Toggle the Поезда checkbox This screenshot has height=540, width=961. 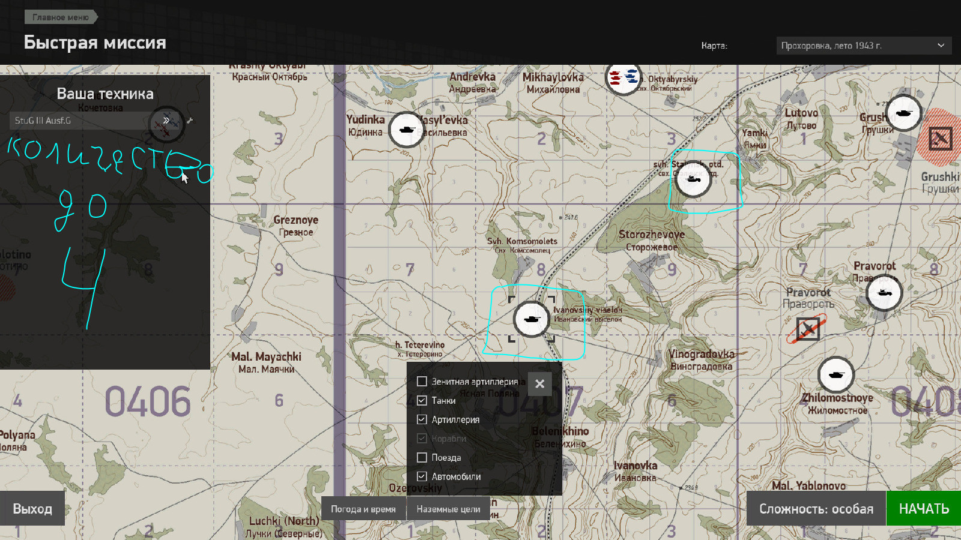coord(422,458)
